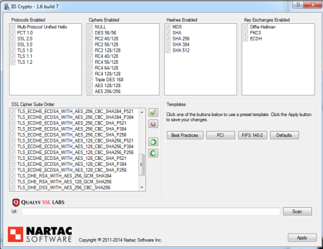
Task: Toggle the RC2 128/128 cipher checkbox
Action: click(90, 50)
